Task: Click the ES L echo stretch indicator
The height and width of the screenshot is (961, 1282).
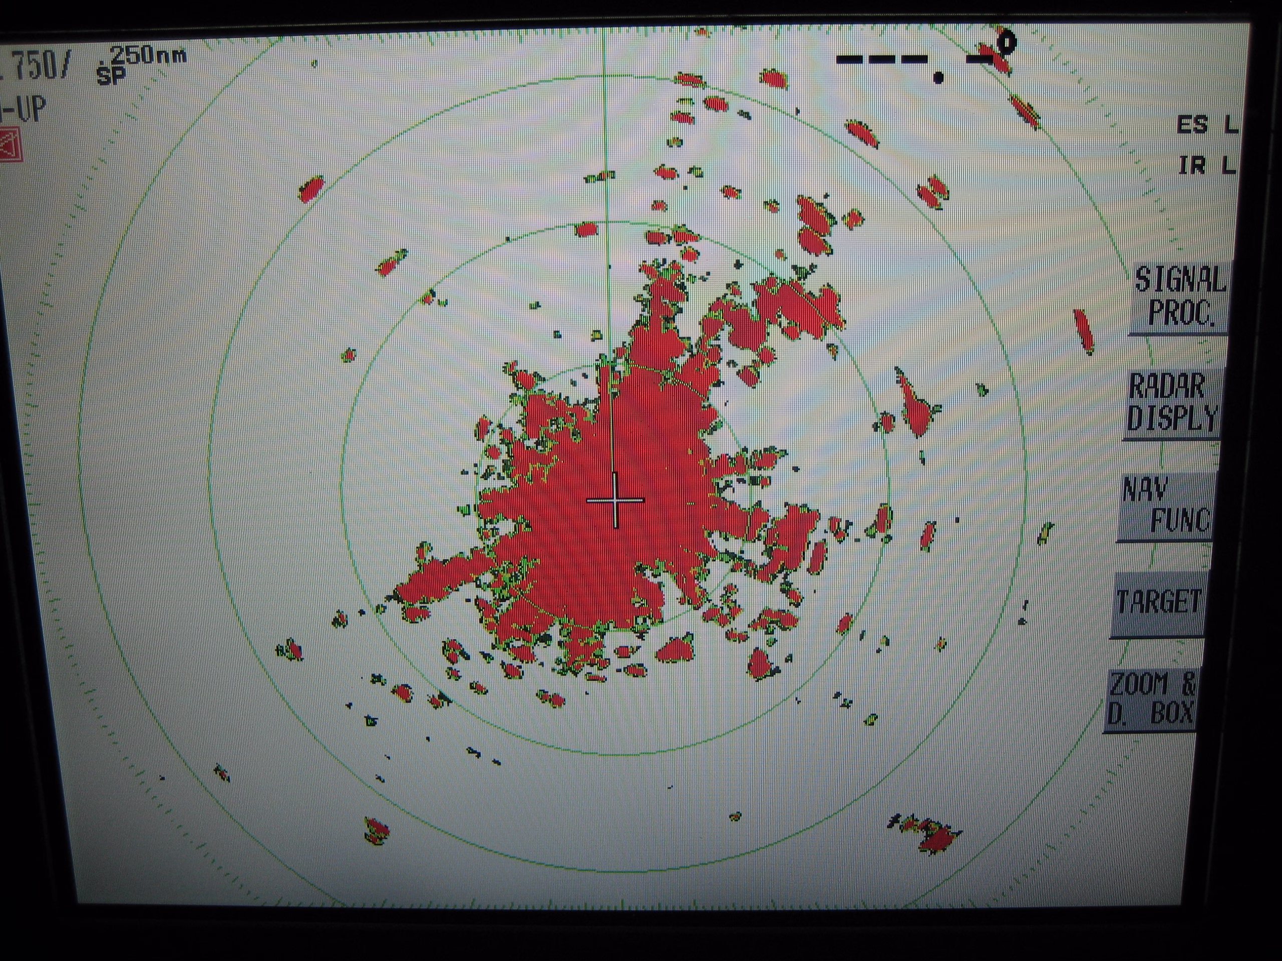Action: (1207, 125)
